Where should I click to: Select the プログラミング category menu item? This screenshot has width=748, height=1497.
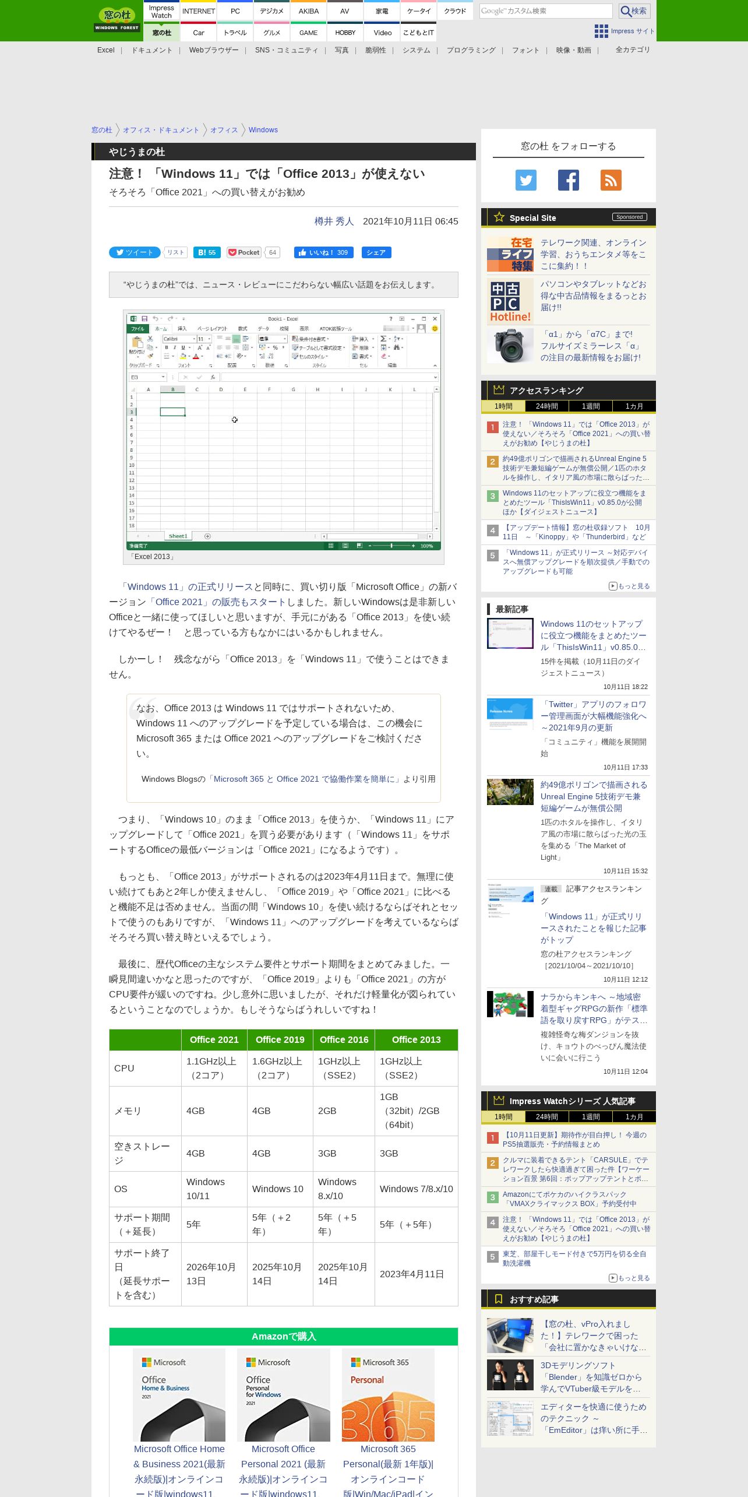(471, 50)
